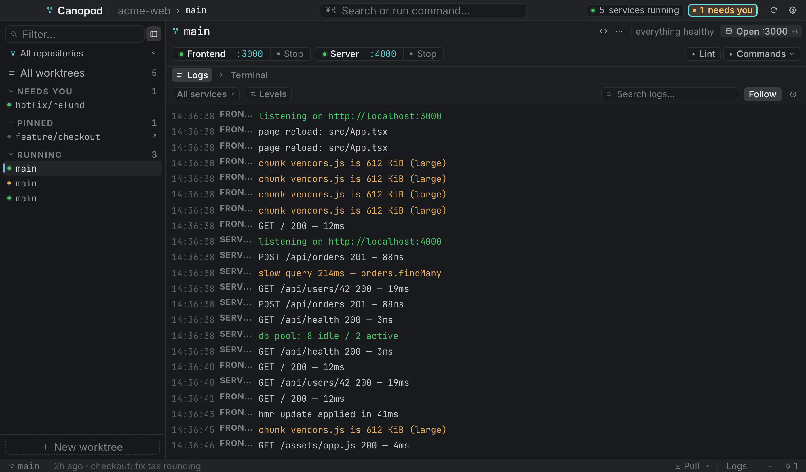
Task: Click the 5 services running indicator
Action: (x=635, y=10)
